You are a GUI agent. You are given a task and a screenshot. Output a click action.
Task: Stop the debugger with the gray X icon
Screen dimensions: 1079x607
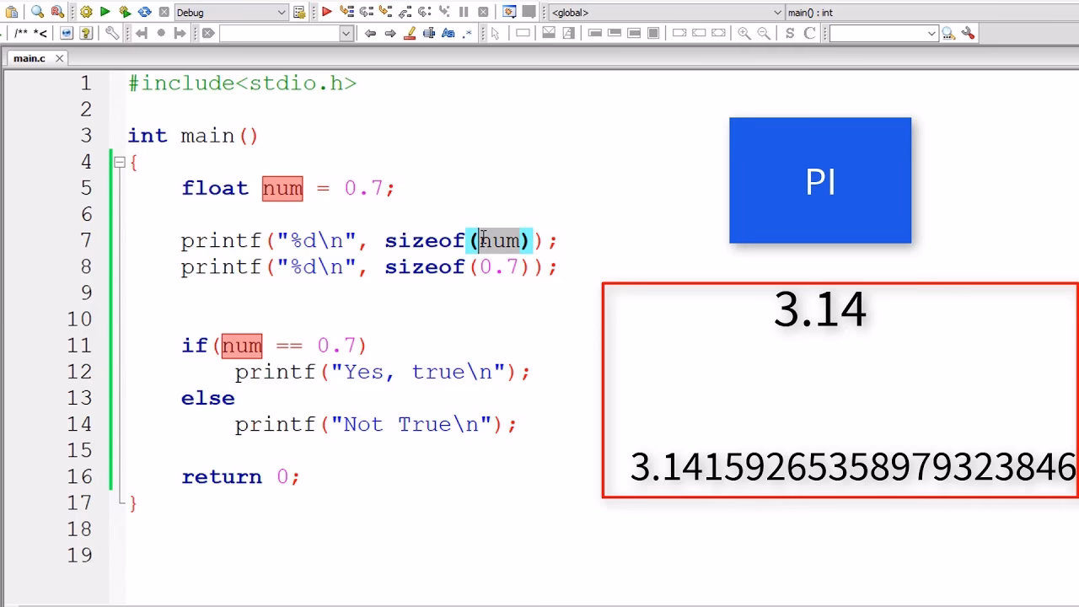point(483,12)
